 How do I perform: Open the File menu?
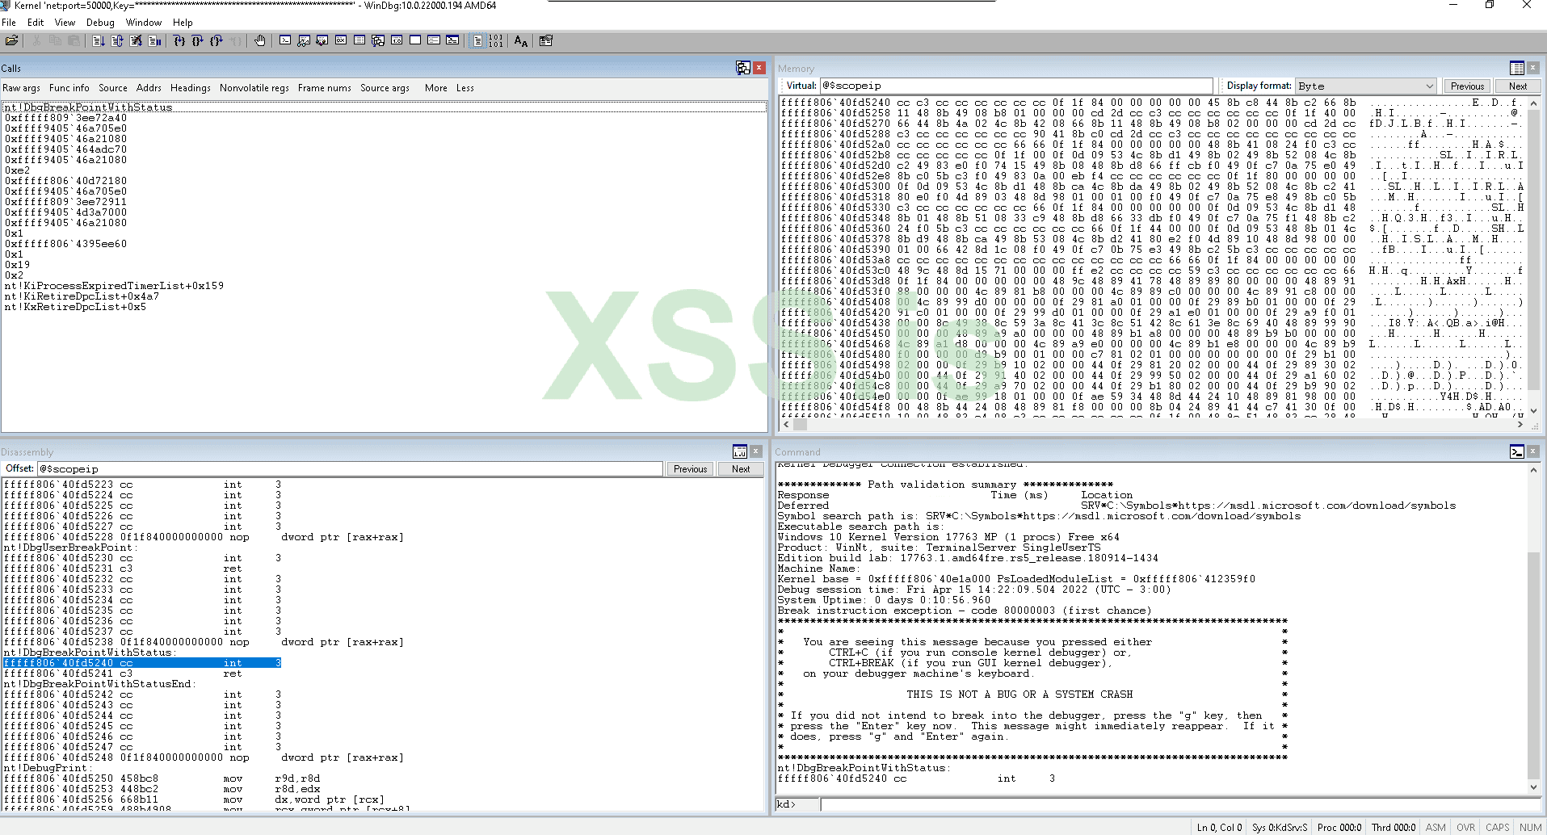tap(9, 23)
